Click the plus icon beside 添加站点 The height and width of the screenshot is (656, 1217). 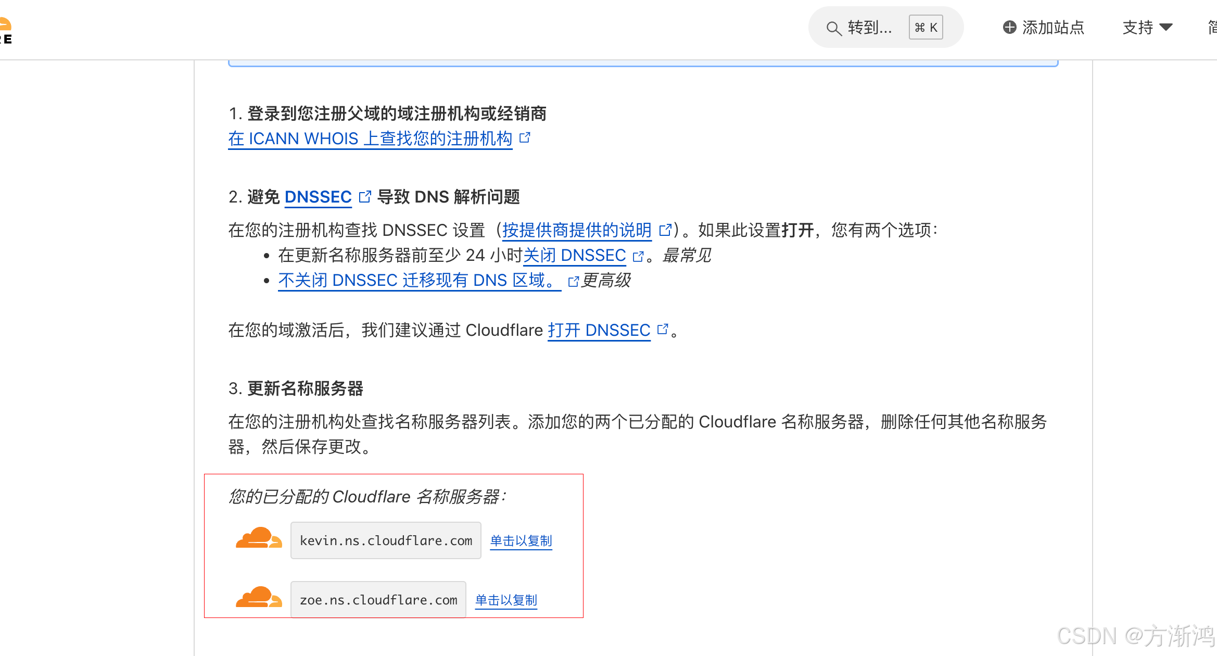click(x=1009, y=27)
